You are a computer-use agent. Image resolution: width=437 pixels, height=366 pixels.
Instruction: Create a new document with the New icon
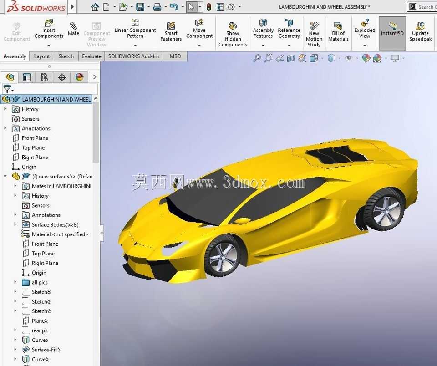click(x=106, y=7)
